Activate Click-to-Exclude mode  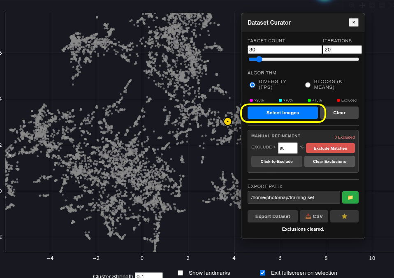pos(276,162)
